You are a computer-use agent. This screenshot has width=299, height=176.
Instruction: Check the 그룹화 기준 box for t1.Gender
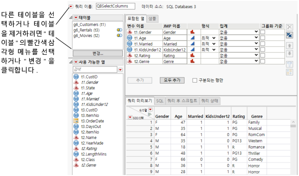coord(263,32)
